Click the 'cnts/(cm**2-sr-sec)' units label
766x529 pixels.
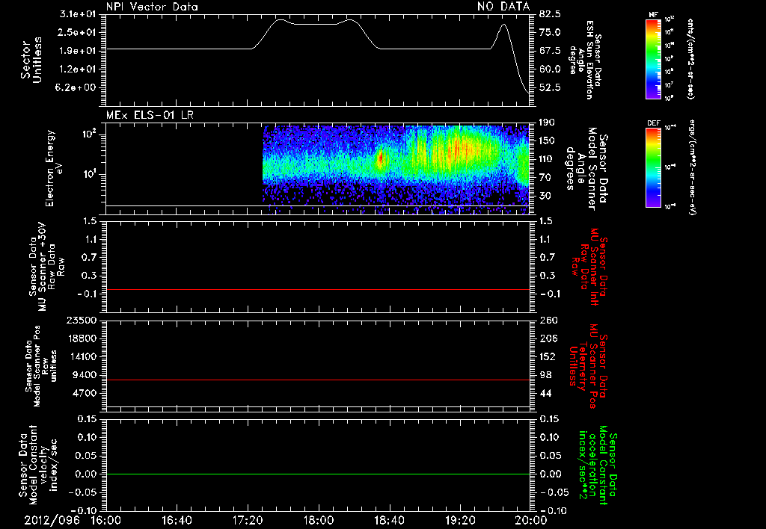690,59
